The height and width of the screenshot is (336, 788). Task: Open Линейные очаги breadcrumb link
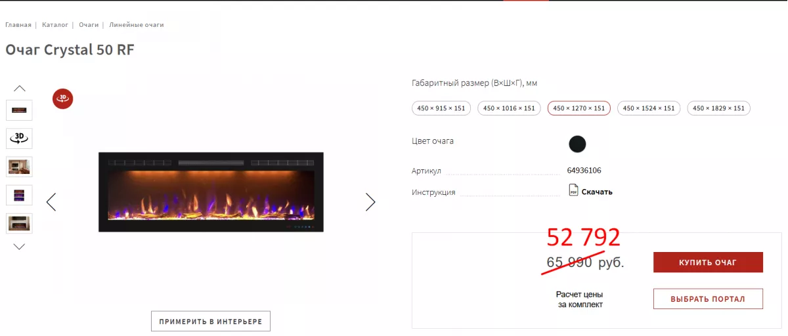tap(137, 25)
